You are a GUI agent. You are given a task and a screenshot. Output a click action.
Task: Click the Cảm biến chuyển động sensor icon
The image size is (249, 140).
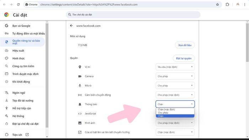tap(80, 95)
